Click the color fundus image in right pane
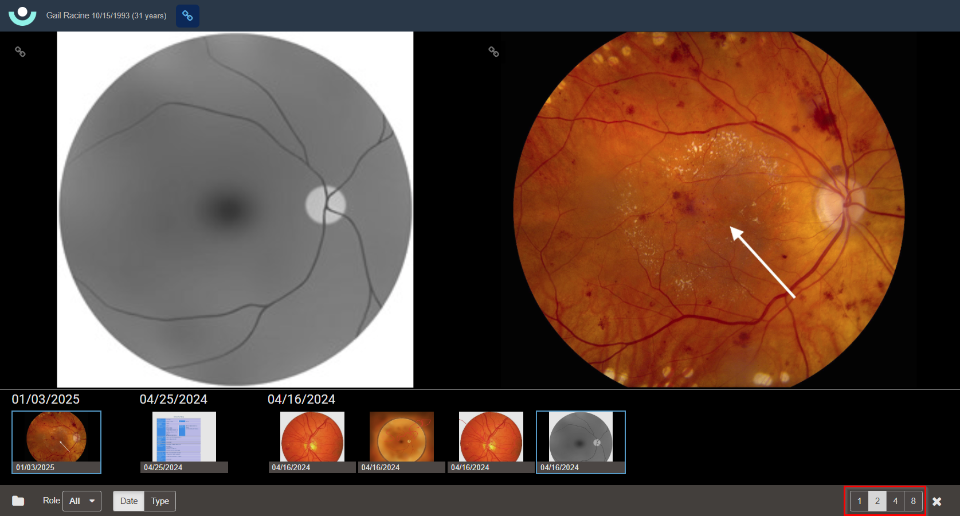Screen dimensions: 960x516 click(708, 209)
